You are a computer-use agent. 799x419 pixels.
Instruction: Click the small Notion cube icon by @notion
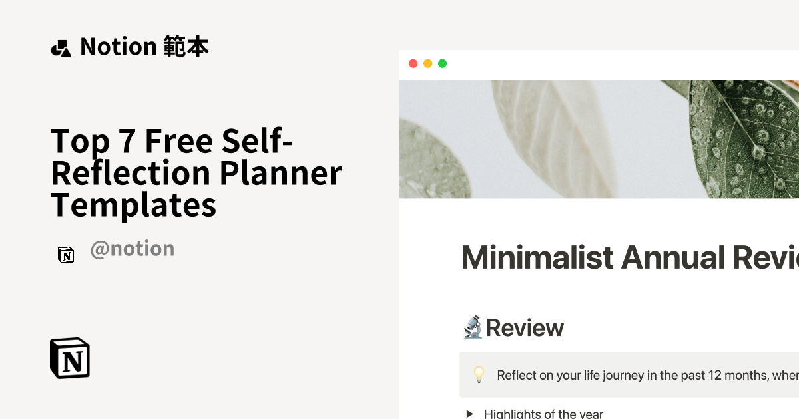click(66, 255)
